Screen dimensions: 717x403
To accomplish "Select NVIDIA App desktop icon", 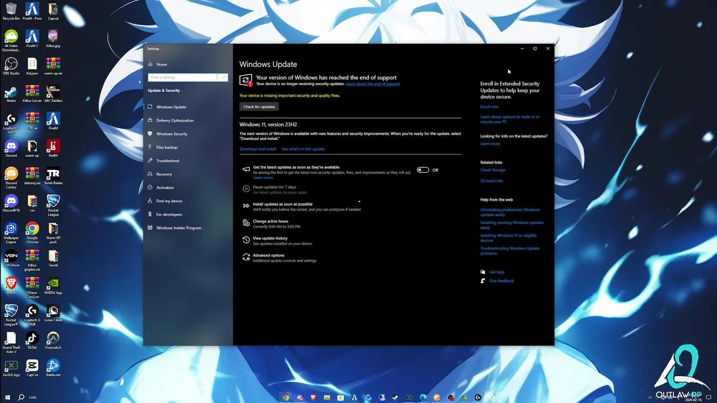I will (x=53, y=286).
